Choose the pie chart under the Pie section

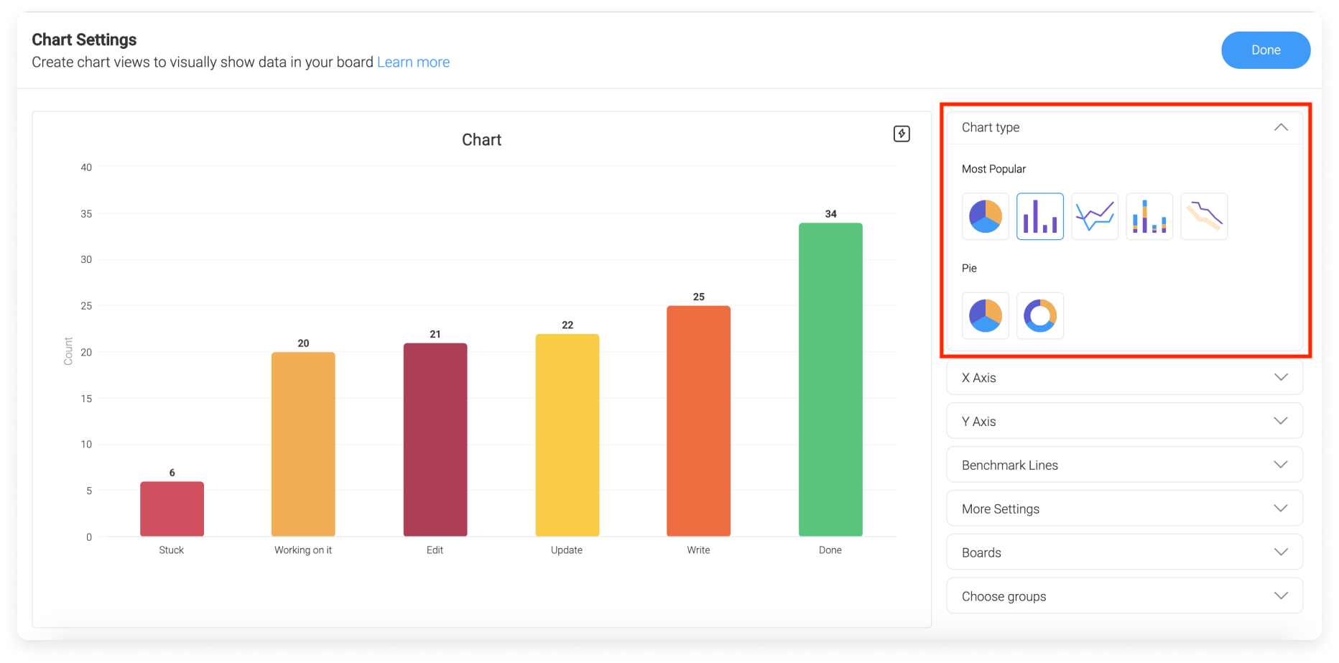tap(985, 315)
